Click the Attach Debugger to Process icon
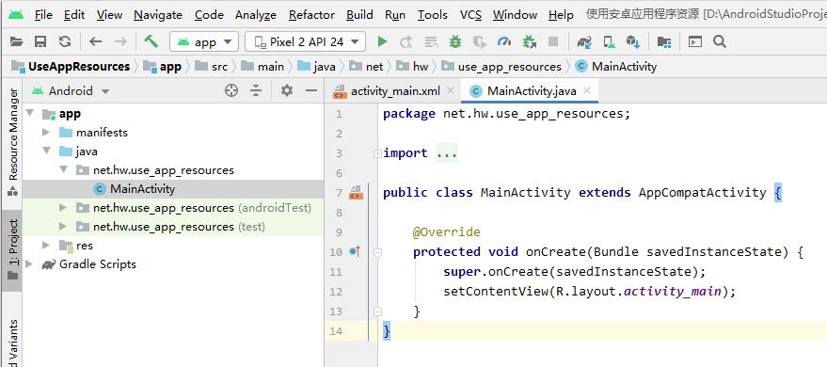This screenshot has width=827, height=367. click(x=529, y=41)
